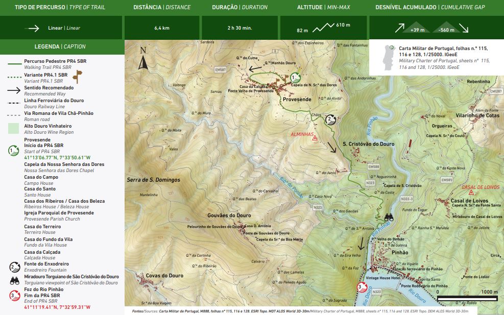
Task: Click the red ALMINHAS triangle symbol
Action: (315, 138)
